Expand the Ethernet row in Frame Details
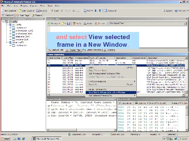Image resolution: width=189 pixels, height=141 pixels. click(x=49, y=106)
